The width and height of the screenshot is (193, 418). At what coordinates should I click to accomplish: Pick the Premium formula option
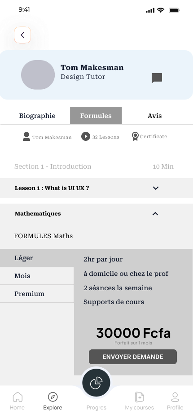(x=37, y=294)
